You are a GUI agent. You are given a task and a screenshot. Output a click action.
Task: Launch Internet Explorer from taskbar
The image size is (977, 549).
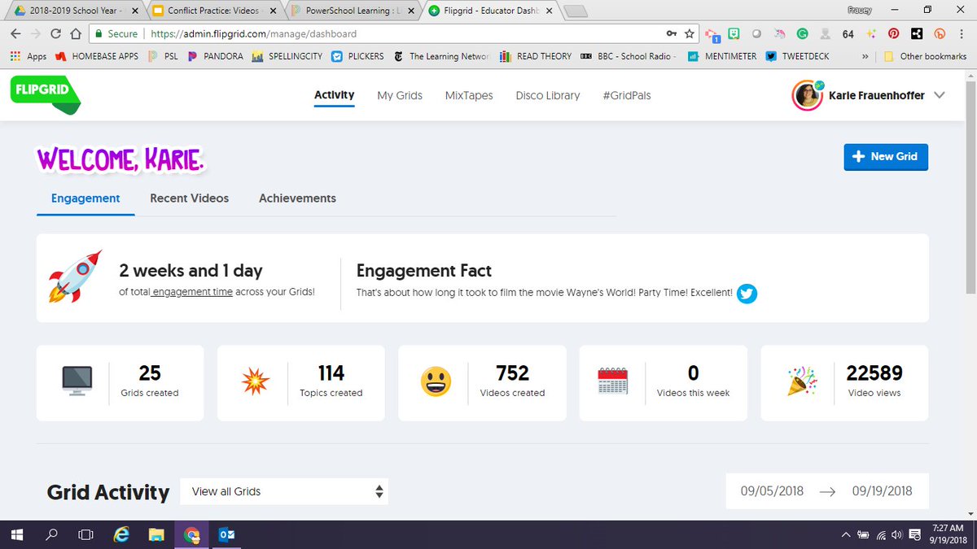(122, 534)
